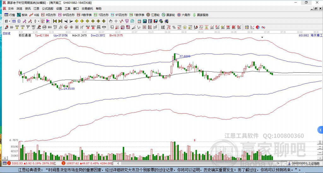Jump to last bar icon
Viewport: 323px width, 173px height.
[x=60, y=21]
